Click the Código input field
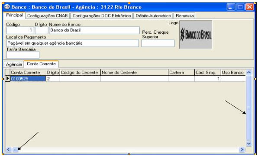The height and width of the screenshot is (157, 258). tap(20, 30)
